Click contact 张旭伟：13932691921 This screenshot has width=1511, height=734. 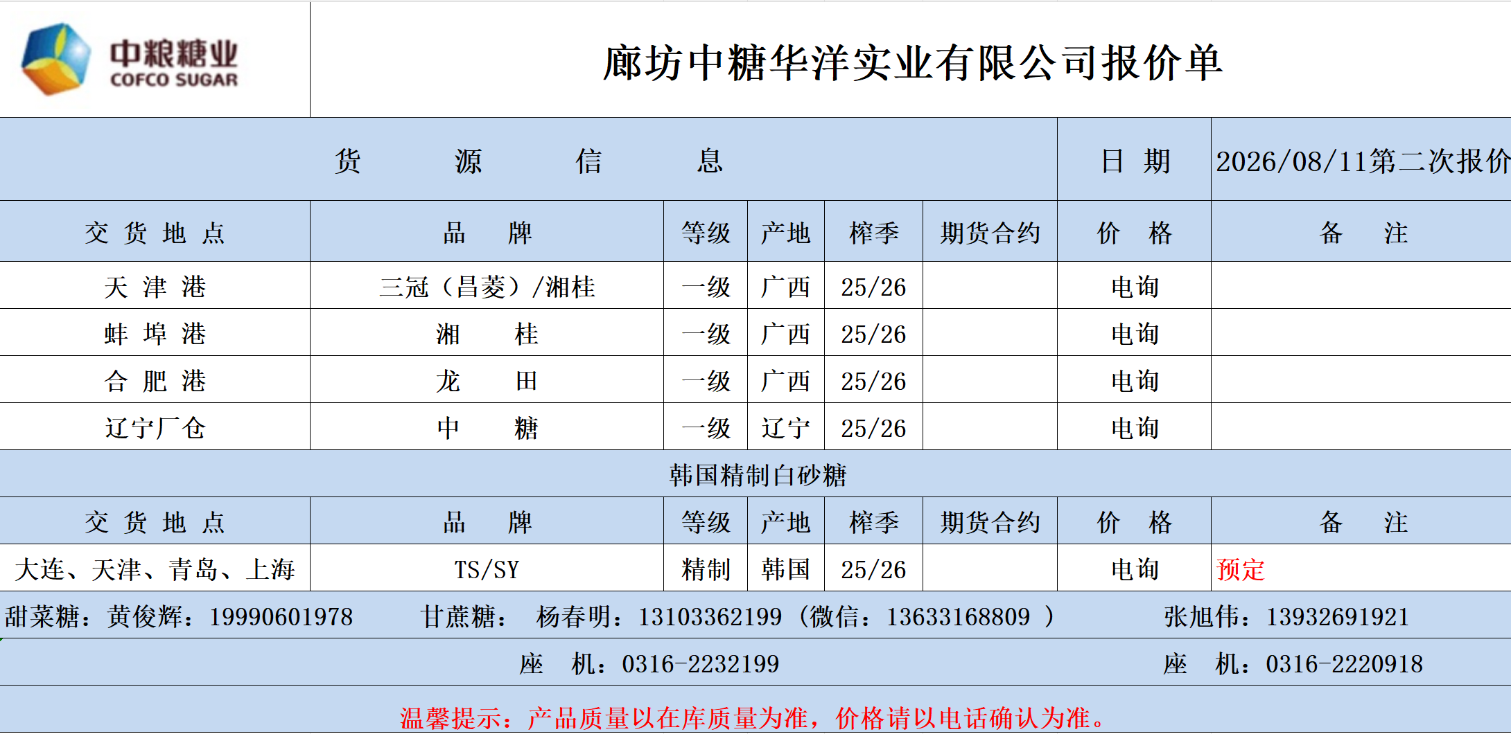click(x=1286, y=616)
